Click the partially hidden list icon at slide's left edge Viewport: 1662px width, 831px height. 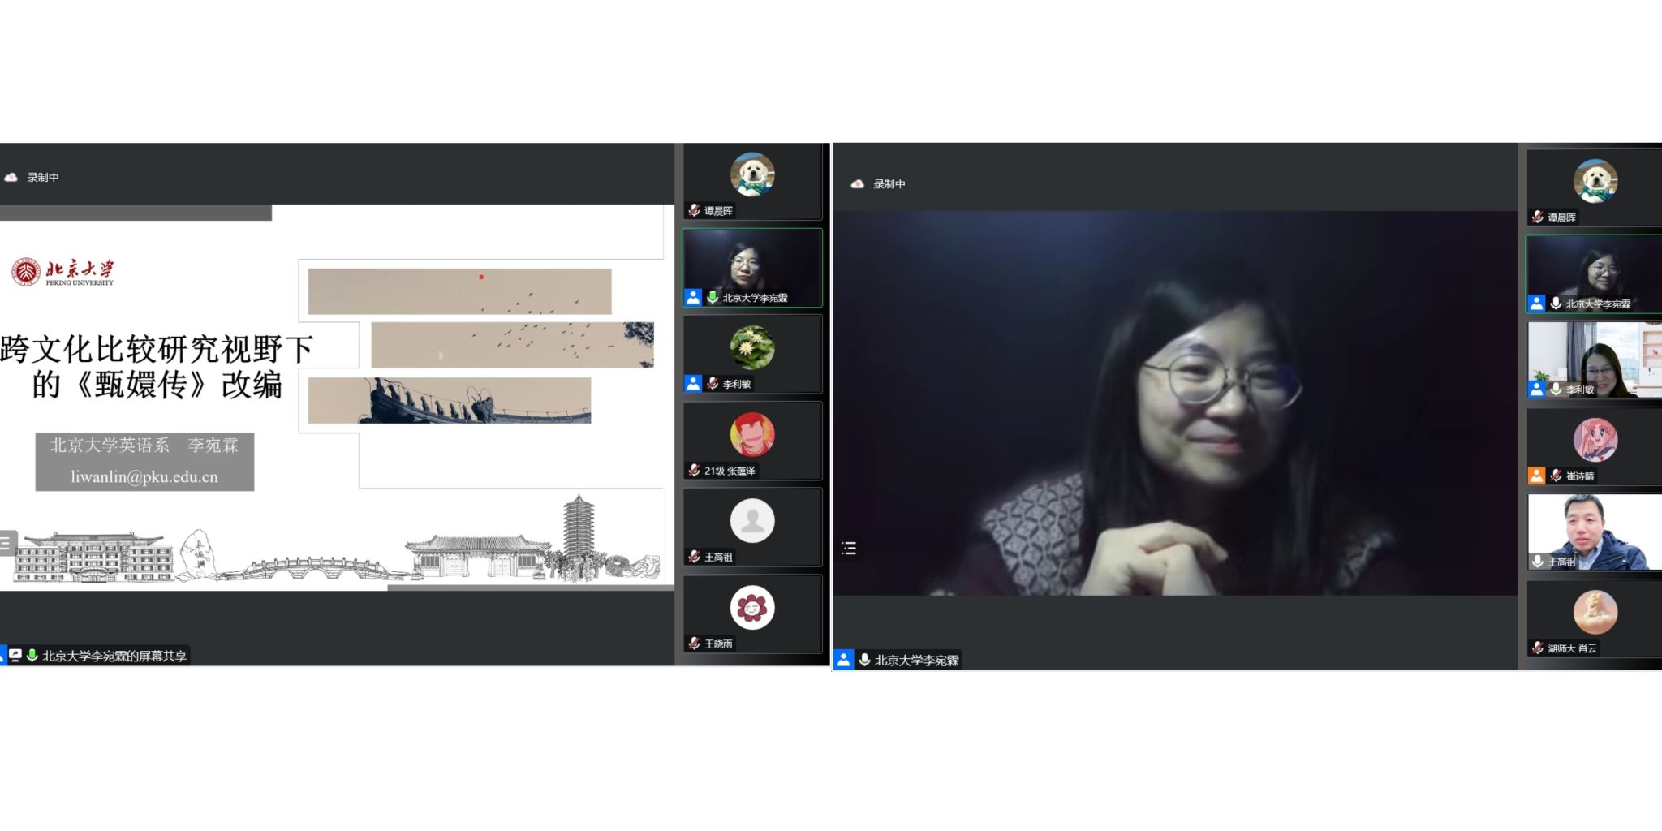pos(6,543)
